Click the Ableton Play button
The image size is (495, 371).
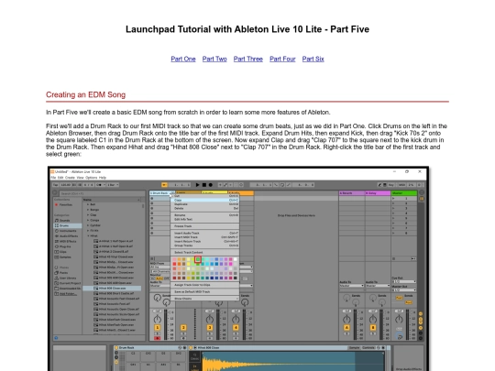pos(198,185)
